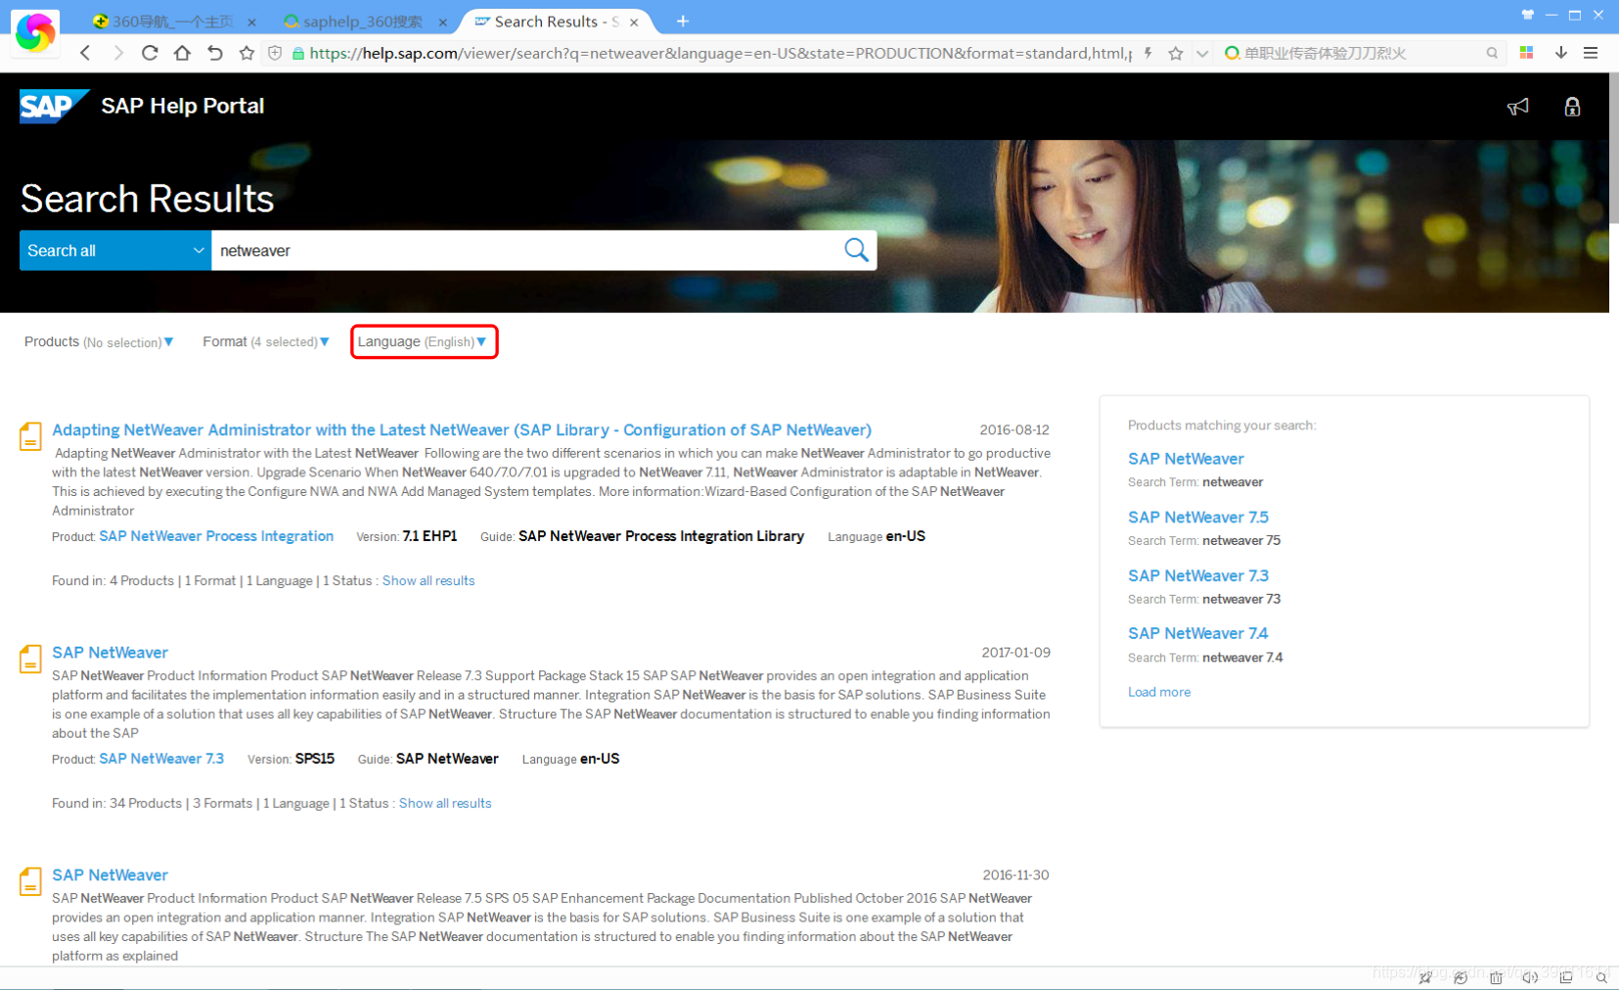The image size is (1620, 990).
Task: Click the document icon of 2017-01-09 result
Action: click(x=31, y=658)
